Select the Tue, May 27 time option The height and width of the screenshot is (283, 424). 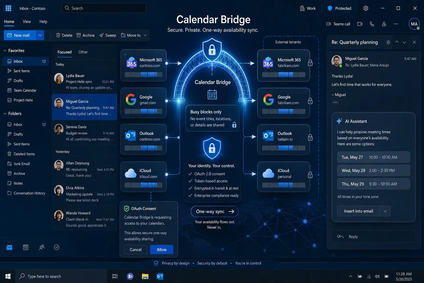coord(373,157)
